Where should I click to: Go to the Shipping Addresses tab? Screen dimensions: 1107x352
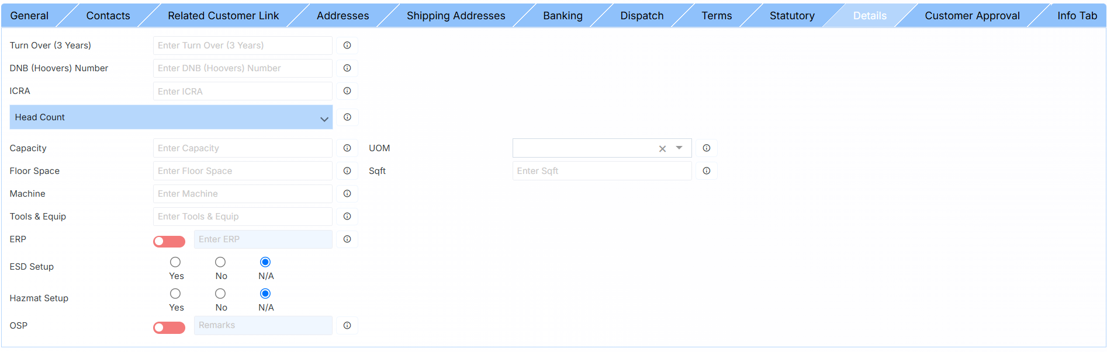click(455, 16)
